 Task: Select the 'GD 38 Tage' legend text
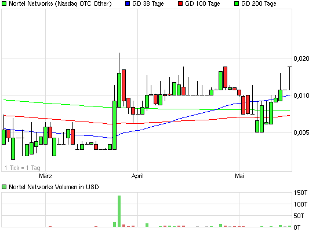coord(148,3)
